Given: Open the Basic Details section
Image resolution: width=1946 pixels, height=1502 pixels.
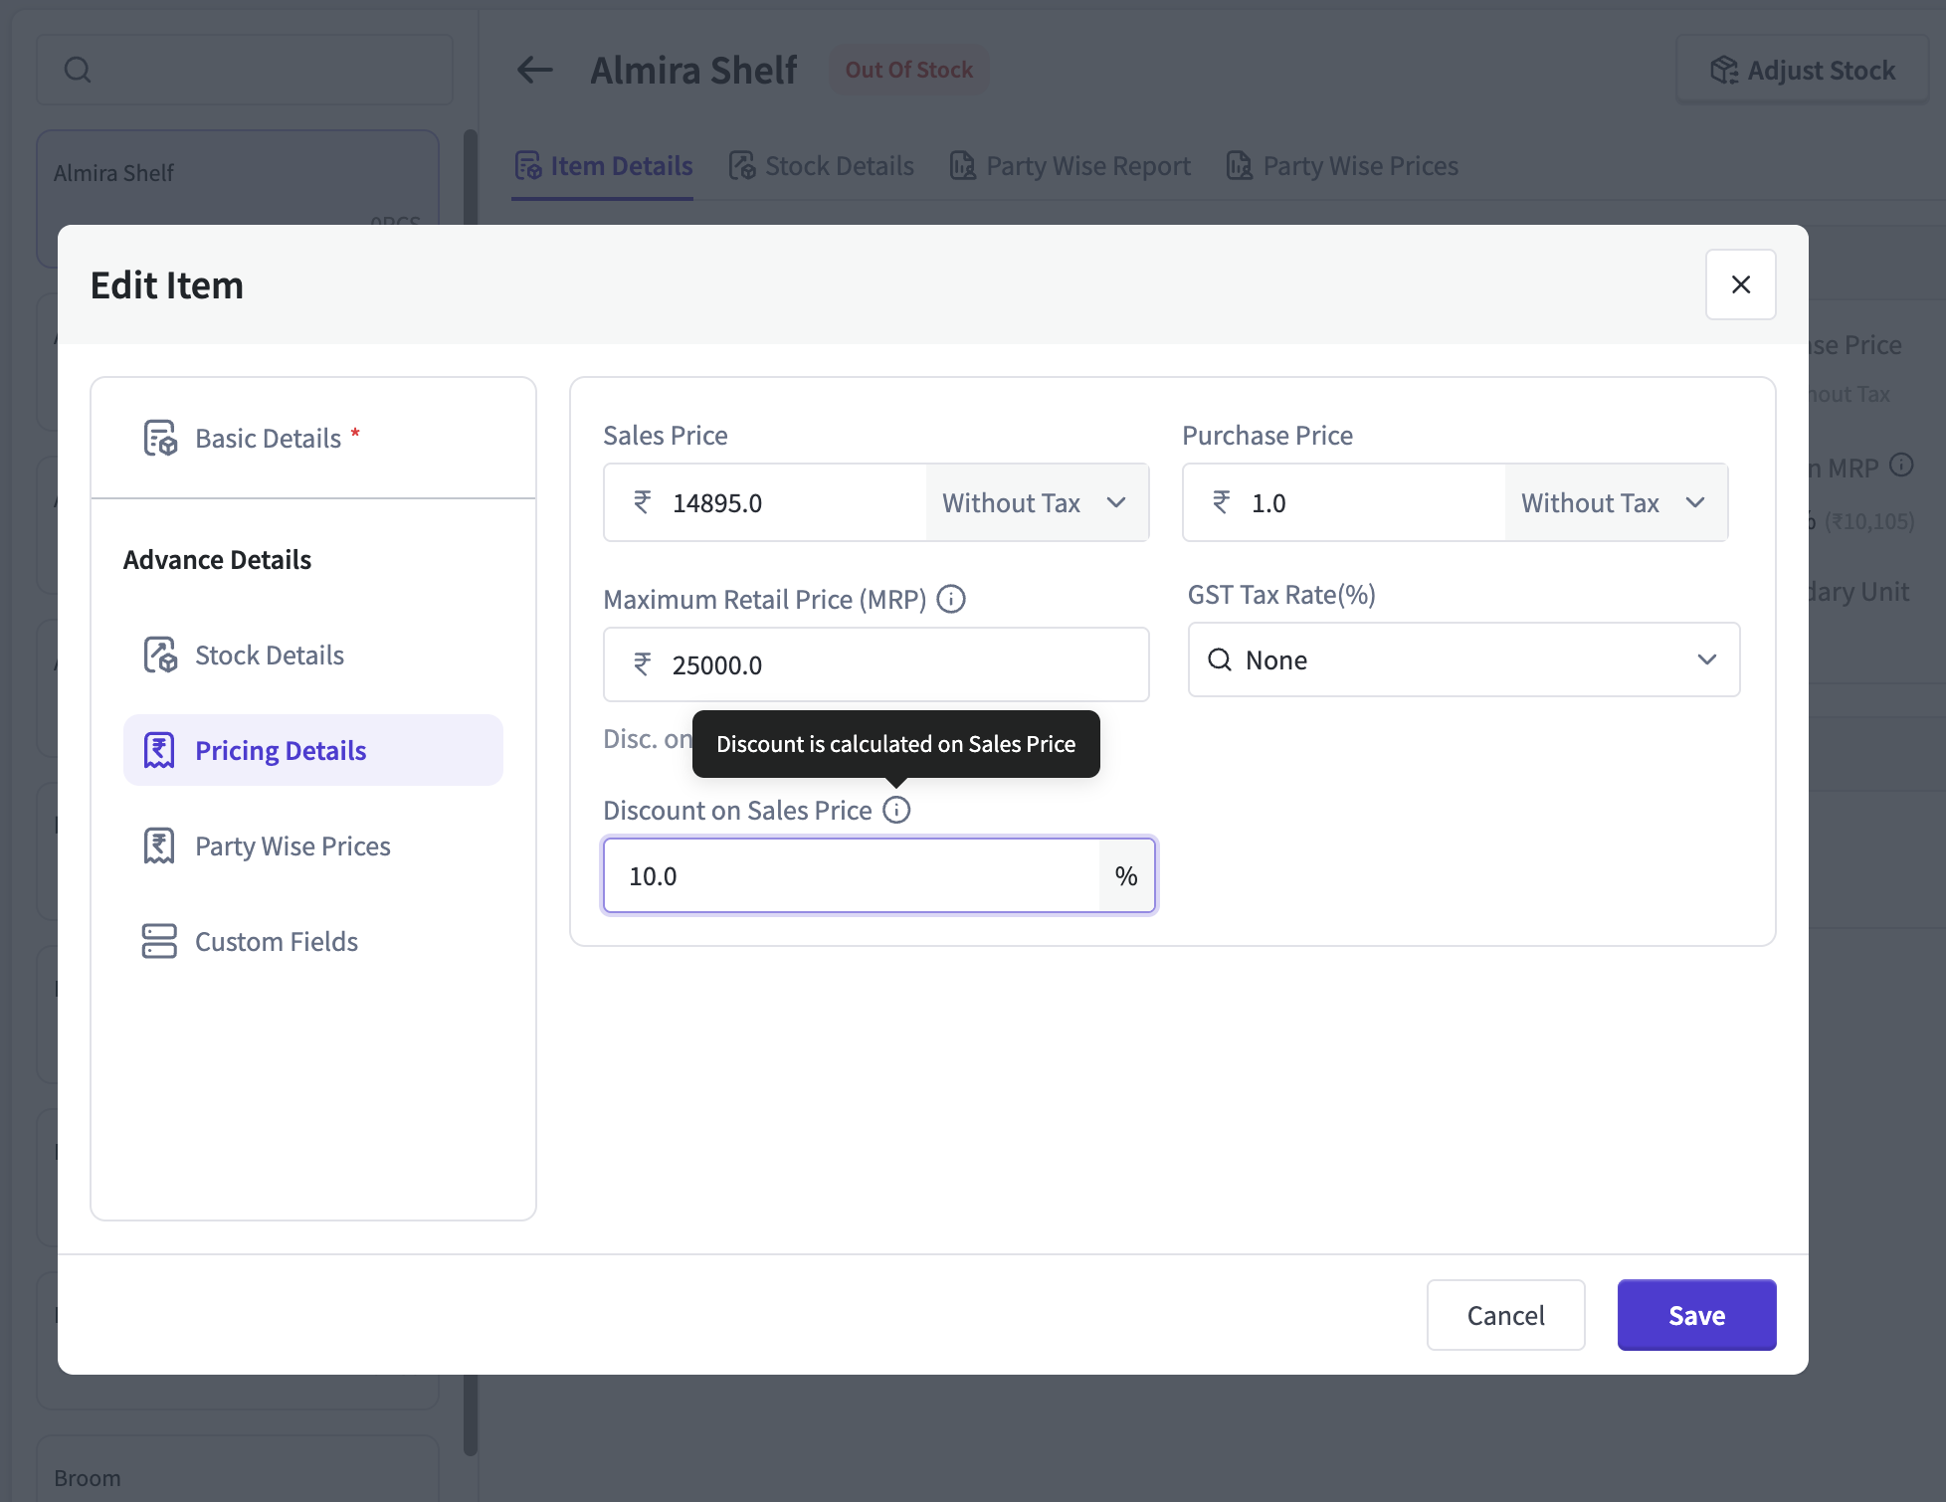Looking at the screenshot, I should tap(269, 438).
